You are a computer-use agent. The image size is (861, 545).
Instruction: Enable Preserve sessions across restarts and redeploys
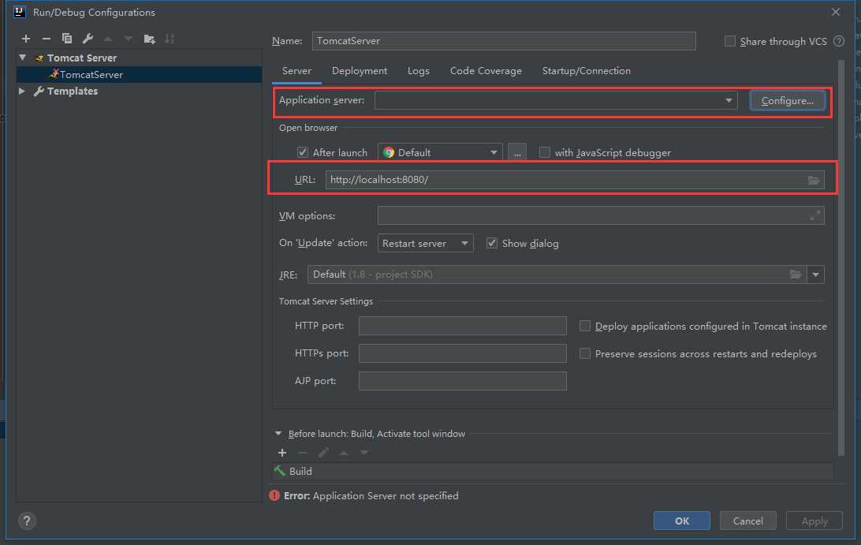[585, 353]
